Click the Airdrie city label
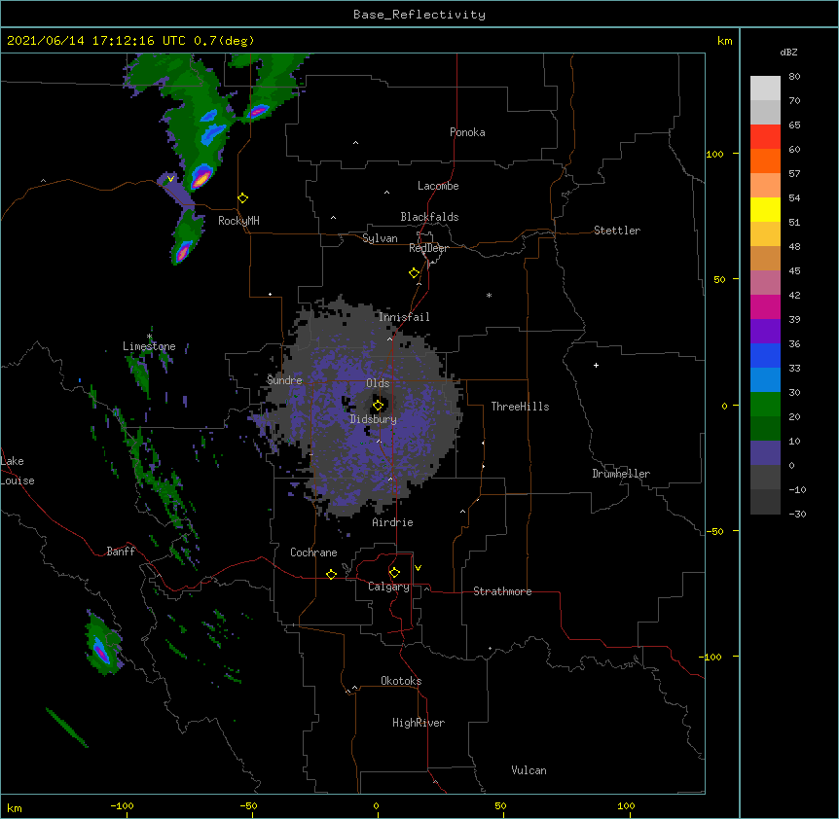Image resolution: width=839 pixels, height=819 pixels. [393, 522]
